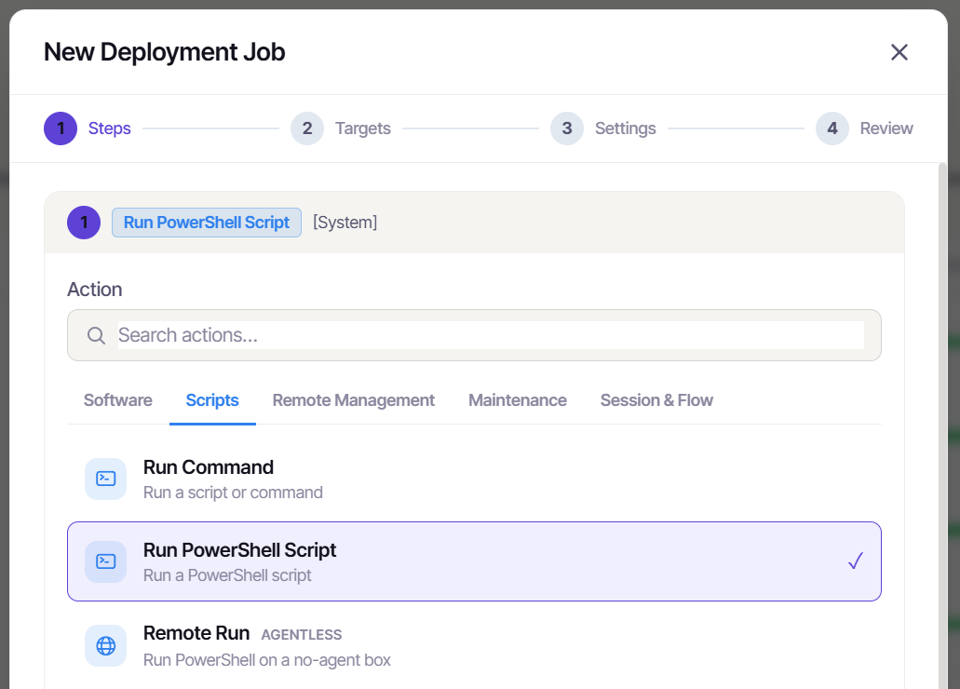Click the [System] label in the step header
The image size is (960, 689).
coord(345,223)
